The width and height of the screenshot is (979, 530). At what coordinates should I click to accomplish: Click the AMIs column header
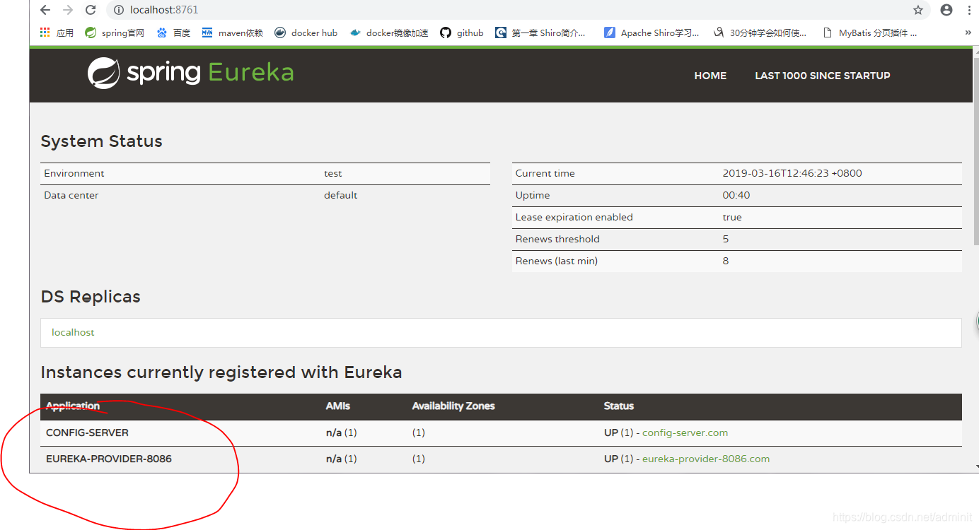pos(338,406)
